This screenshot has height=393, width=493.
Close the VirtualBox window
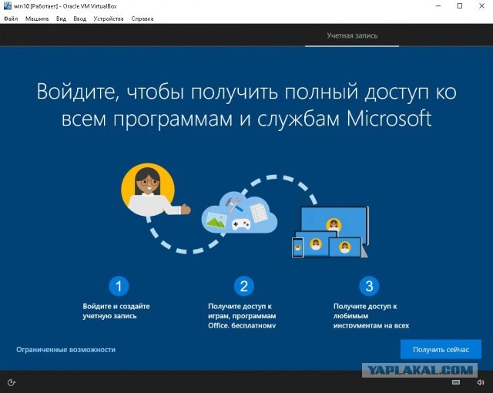tap(481, 5)
